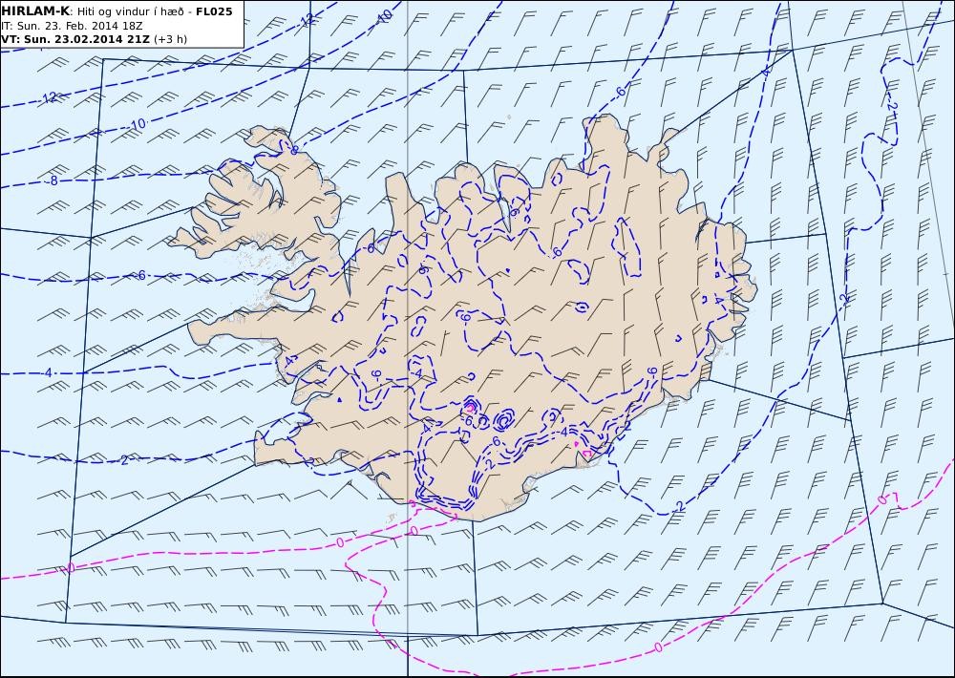Screen dimensions: 955x678
Task: Click the "-2" contour label southeast of Iceland
Action: 679,507
